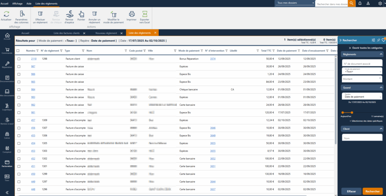Open Paramètres des colonnes
Viewport: 386px width, 196px height.
coord(21,14)
